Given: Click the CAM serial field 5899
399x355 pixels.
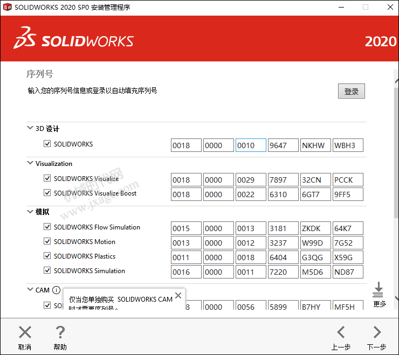Looking at the screenshot, I should (283, 305).
